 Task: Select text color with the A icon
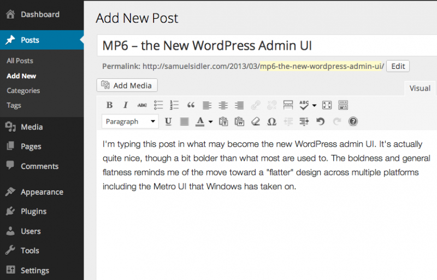click(200, 121)
